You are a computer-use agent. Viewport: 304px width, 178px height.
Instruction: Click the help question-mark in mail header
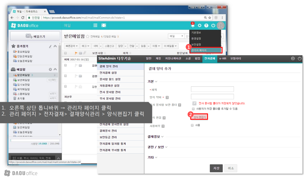point(206,26)
